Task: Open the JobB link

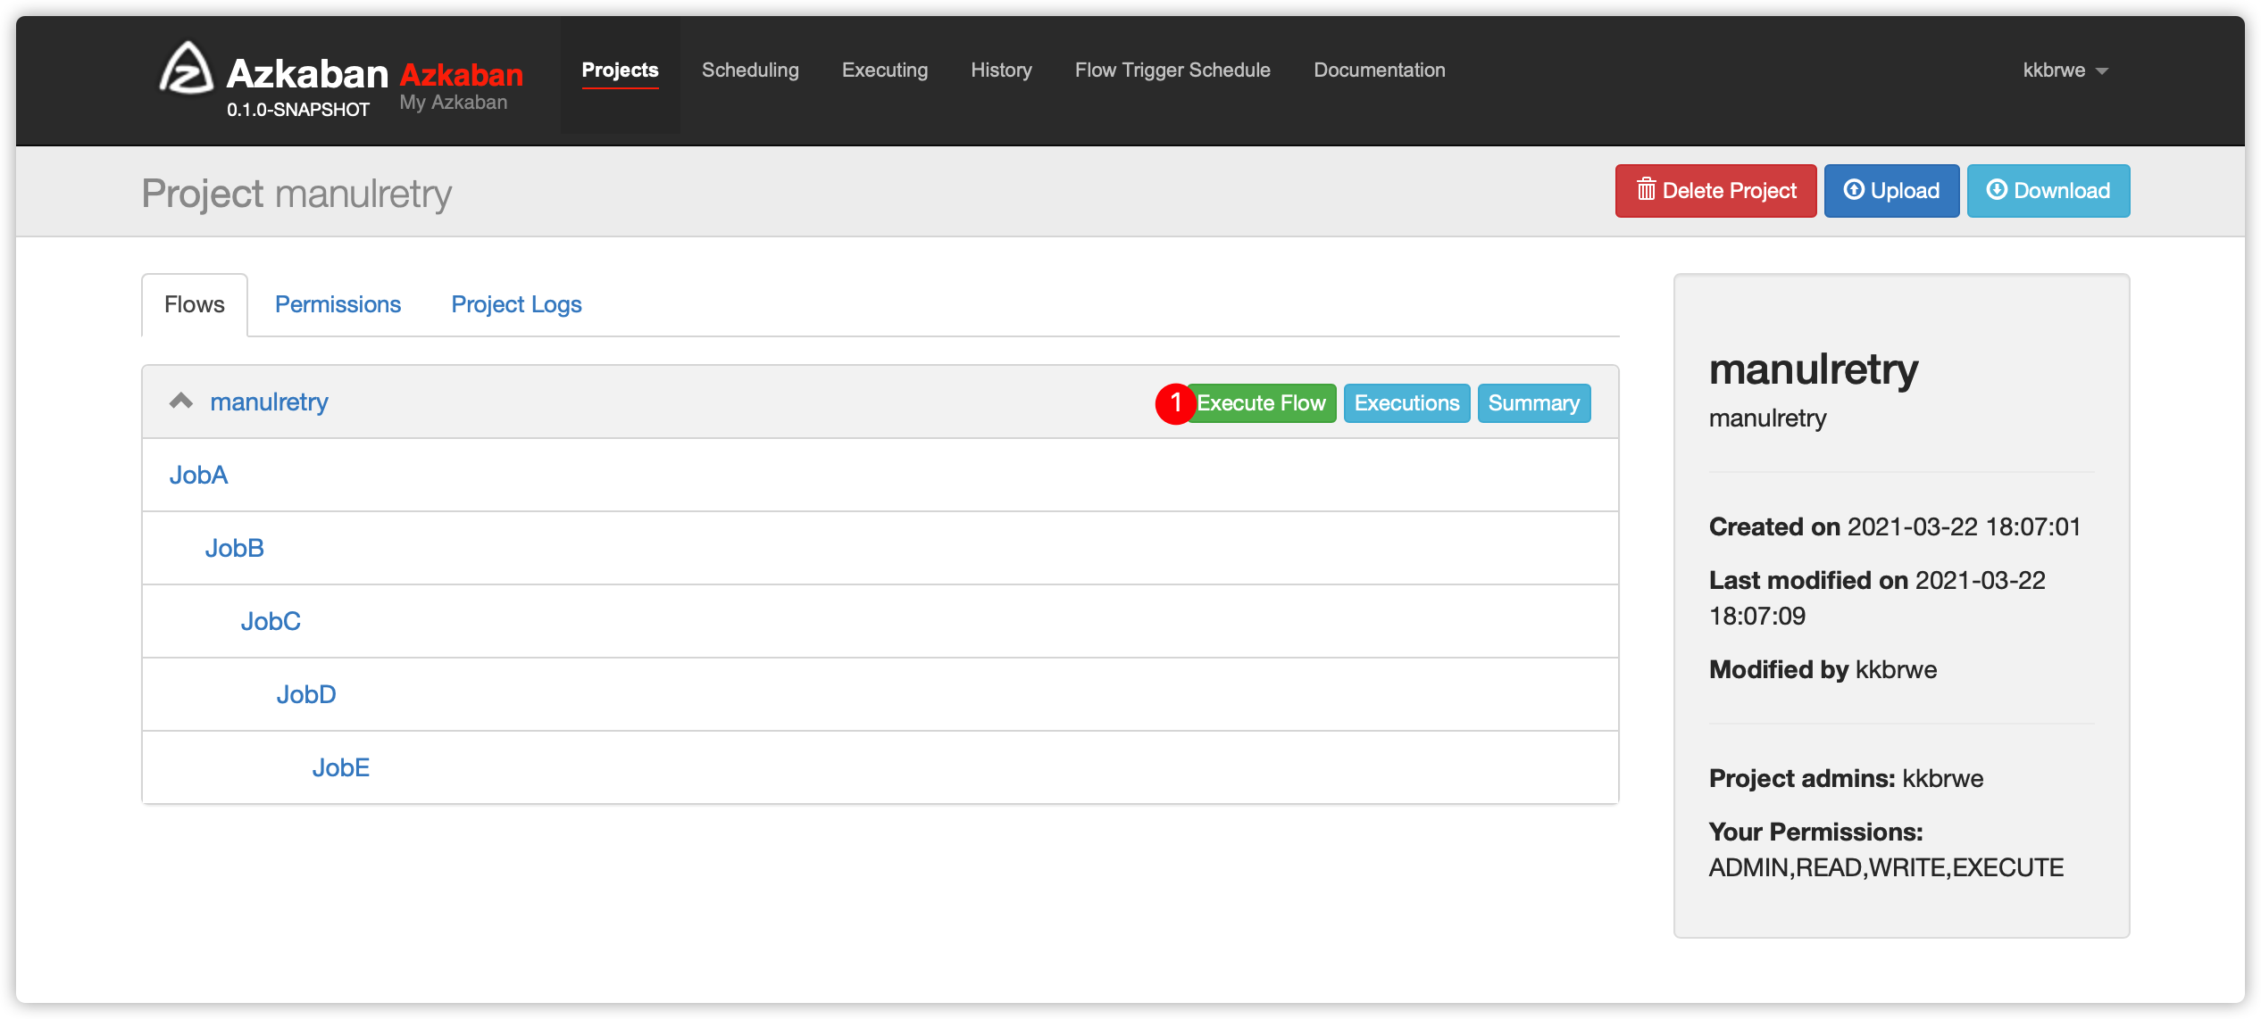Action: [234, 549]
